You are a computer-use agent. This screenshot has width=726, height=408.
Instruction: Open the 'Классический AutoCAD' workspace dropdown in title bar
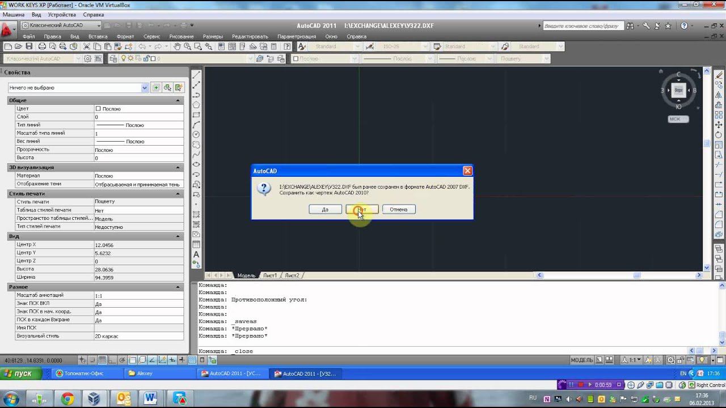pyautogui.click(x=61, y=25)
